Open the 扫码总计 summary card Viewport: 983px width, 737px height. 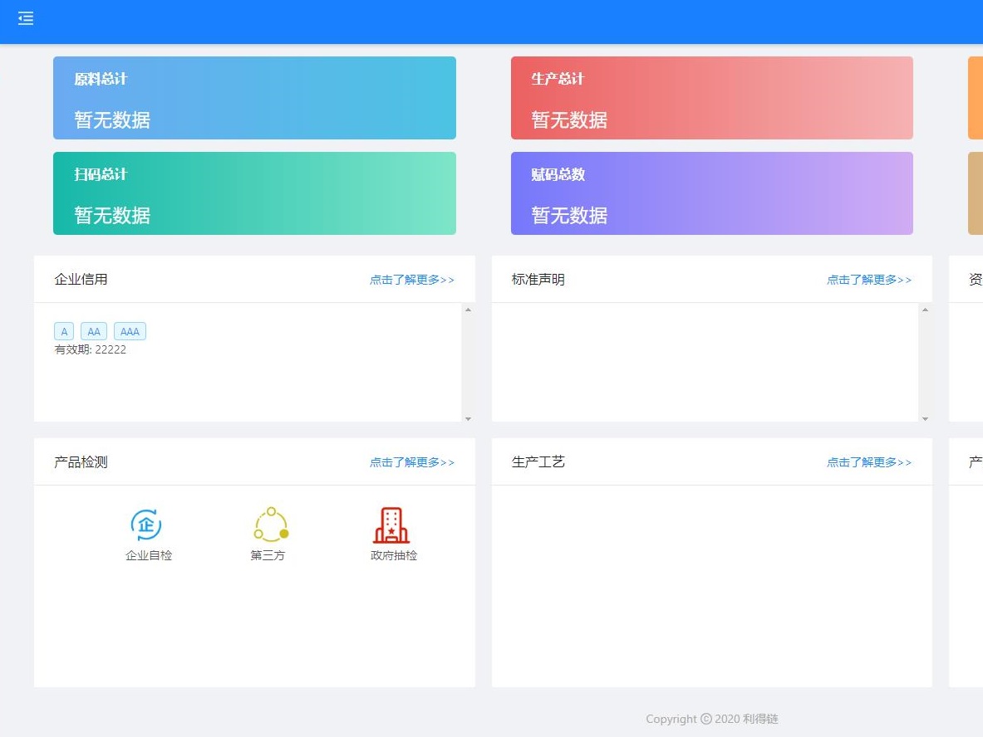tap(254, 193)
